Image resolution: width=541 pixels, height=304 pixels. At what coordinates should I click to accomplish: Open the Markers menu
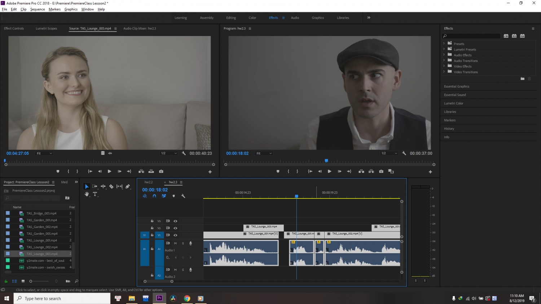point(55,9)
